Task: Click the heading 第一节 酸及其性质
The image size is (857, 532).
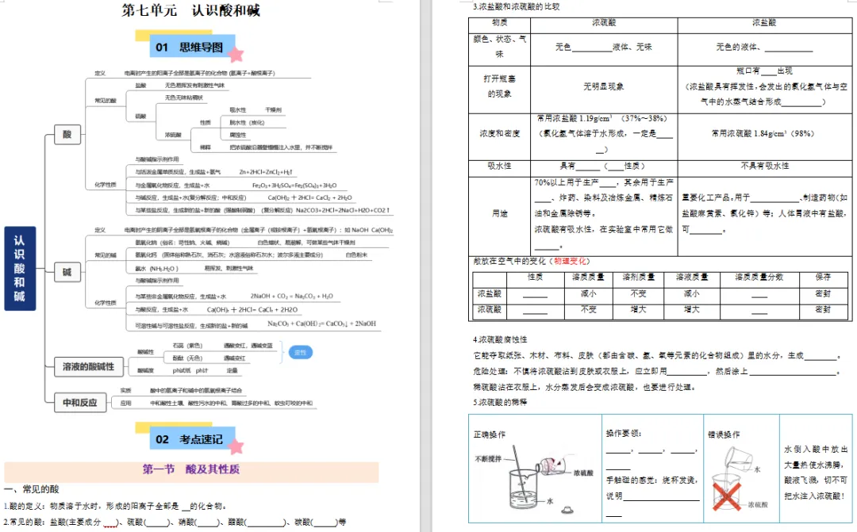Action: [190, 469]
